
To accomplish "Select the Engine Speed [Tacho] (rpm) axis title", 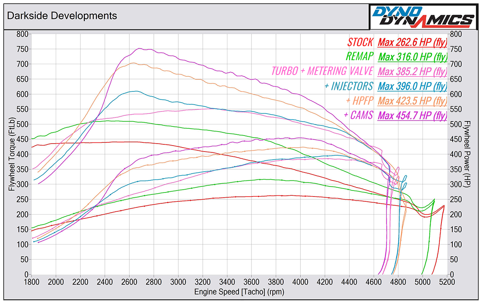I will point(239,292).
